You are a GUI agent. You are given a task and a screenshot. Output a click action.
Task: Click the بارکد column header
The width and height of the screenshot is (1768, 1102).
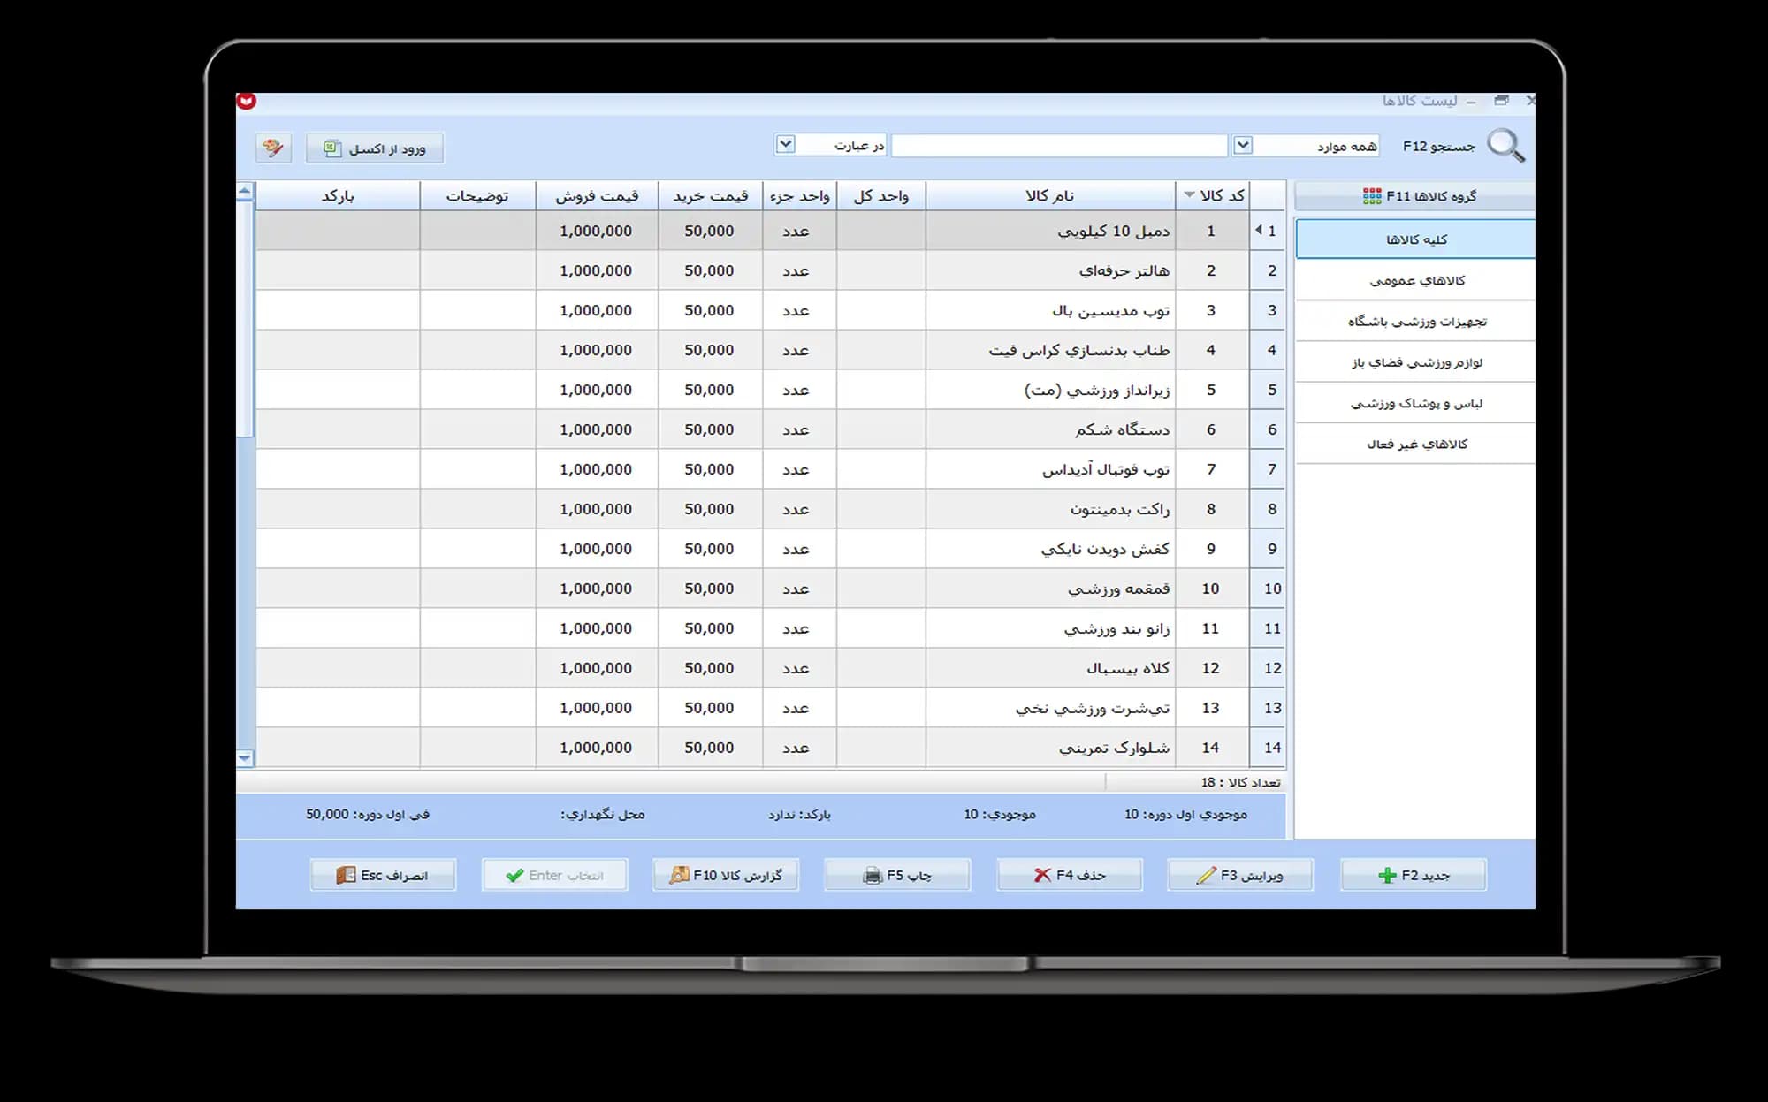pos(338,195)
